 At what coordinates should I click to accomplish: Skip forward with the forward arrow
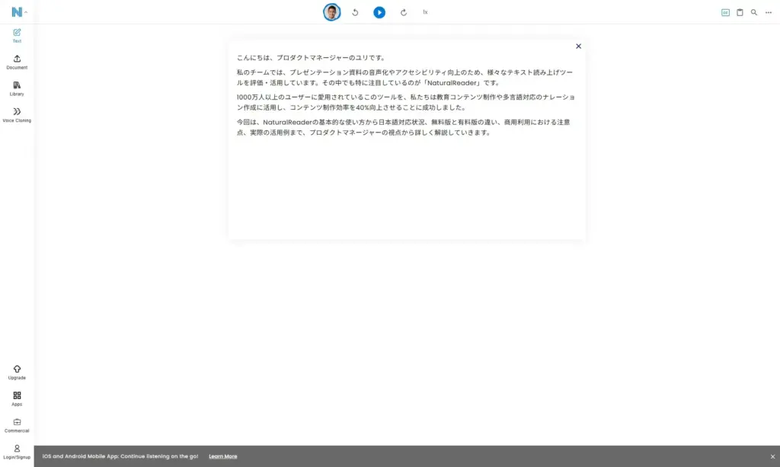pyautogui.click(x=404, y=12)
